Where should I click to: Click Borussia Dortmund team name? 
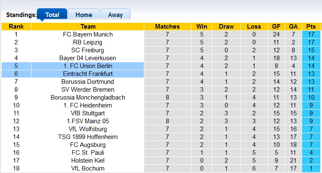click(88, 82)
